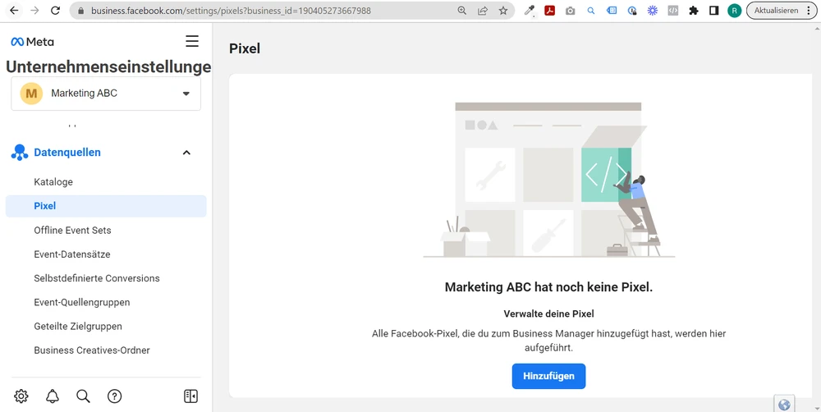Open the eyedropper color picker extension
Screen dimensions: 821x412
tap(530, 11)
